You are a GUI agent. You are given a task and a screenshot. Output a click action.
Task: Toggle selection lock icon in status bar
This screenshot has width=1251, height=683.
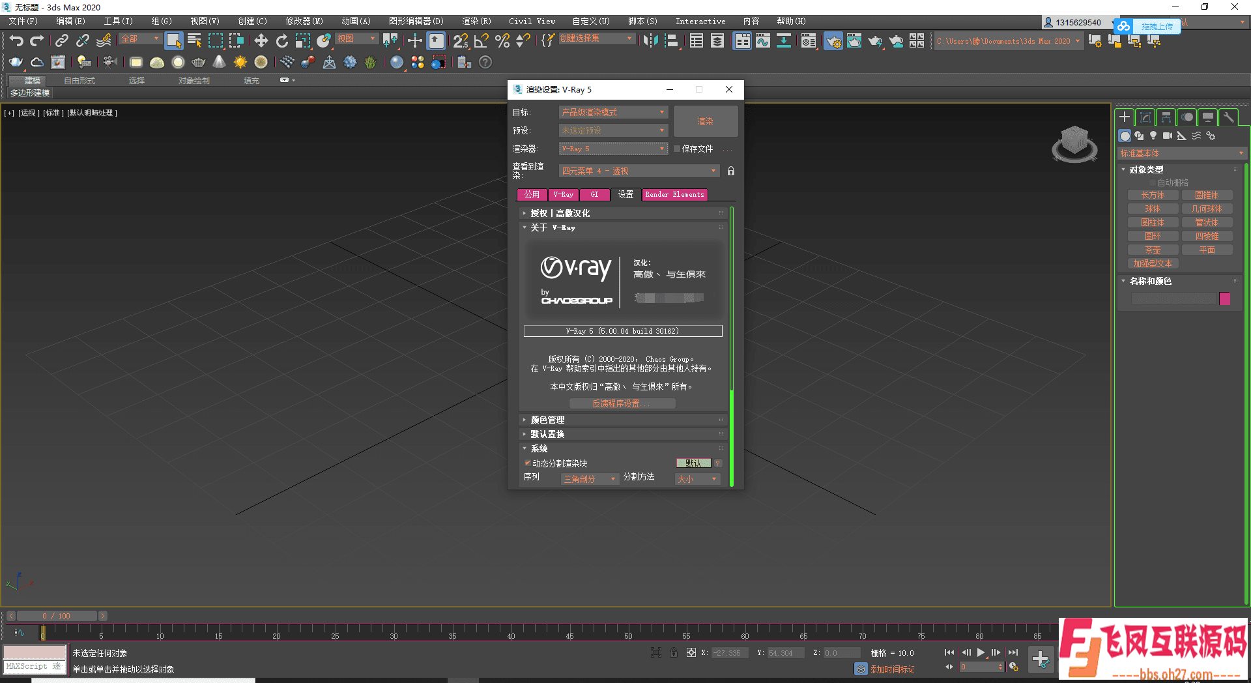click(x=673, y=652)
